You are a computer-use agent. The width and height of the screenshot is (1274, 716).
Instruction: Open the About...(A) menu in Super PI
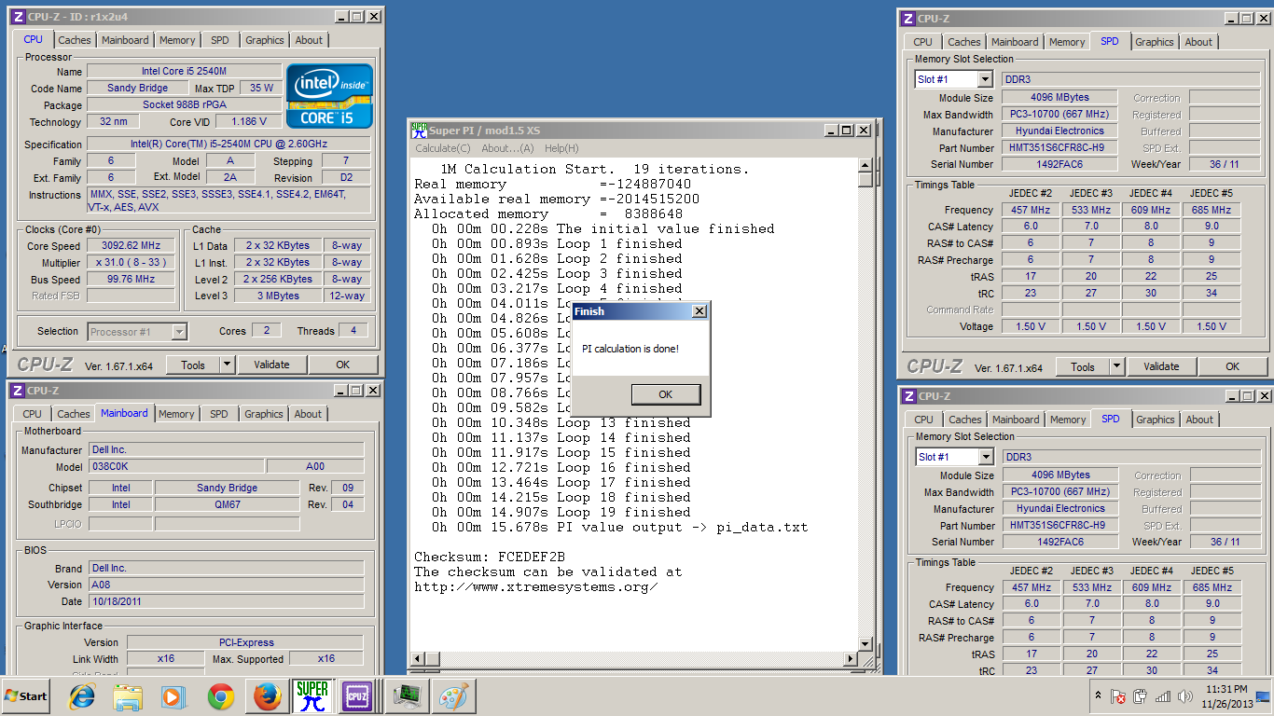pos(507,148)
